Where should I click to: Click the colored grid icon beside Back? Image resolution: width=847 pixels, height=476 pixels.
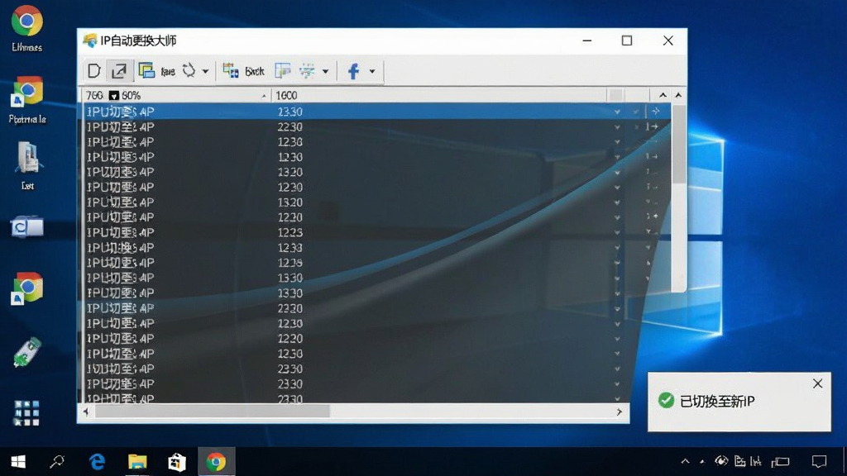[x=231, y=71]
